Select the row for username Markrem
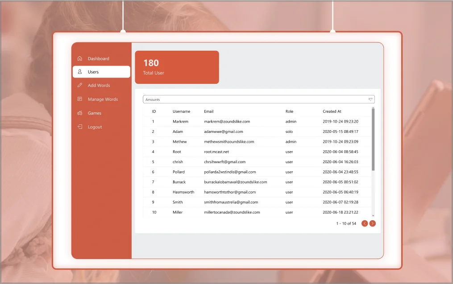 coord(180,122)
